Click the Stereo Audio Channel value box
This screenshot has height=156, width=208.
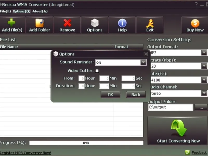pyautogui.click(x=176, y=93)
